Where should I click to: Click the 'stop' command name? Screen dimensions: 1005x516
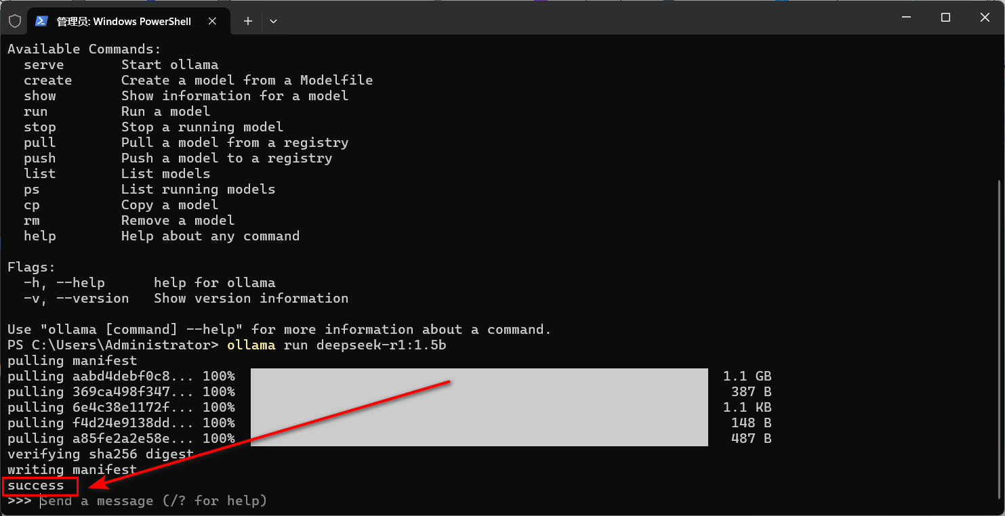click(40, 127)
